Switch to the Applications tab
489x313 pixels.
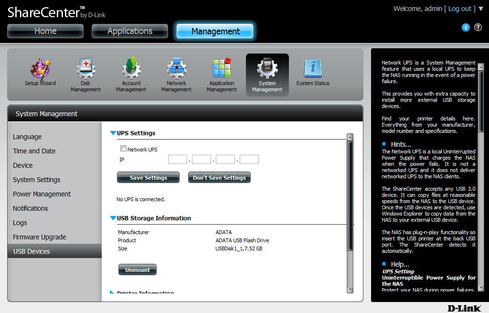pyautogui.click(x=130, y=31)
